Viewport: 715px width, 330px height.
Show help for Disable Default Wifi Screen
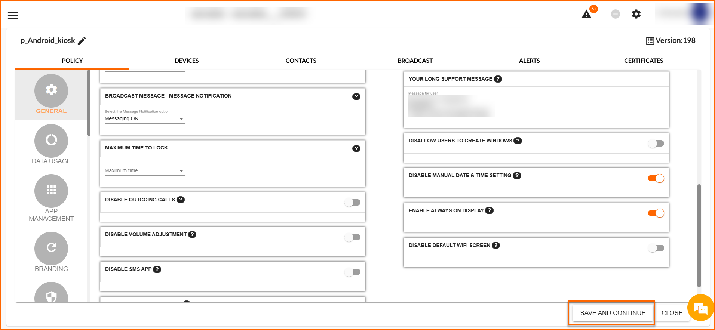[x=496, y=245]
